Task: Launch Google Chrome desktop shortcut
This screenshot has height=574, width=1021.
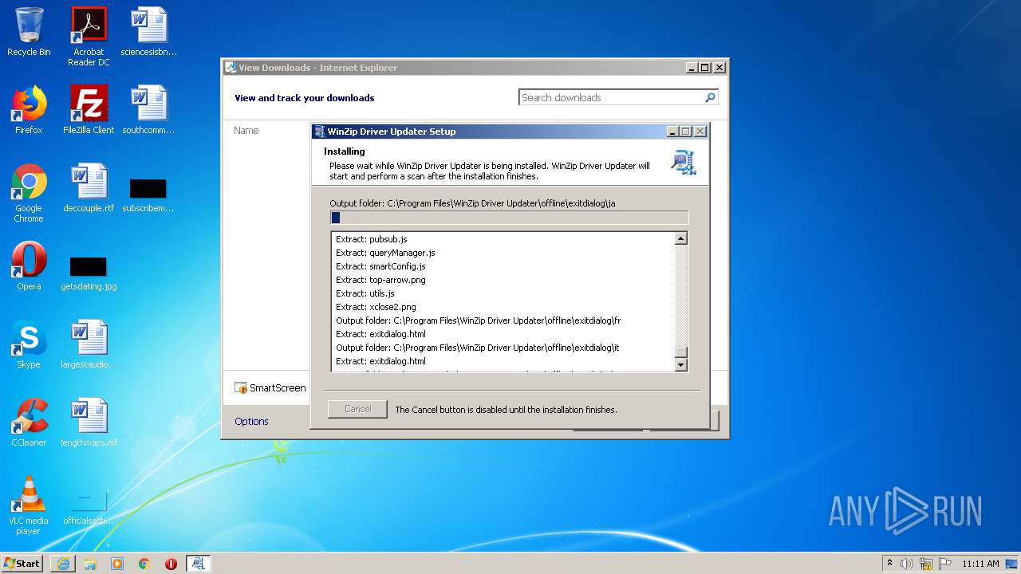Action: pyautogui.click(x=29, y=193)
